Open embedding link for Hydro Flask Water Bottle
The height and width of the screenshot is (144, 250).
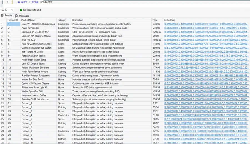point(206,60)
